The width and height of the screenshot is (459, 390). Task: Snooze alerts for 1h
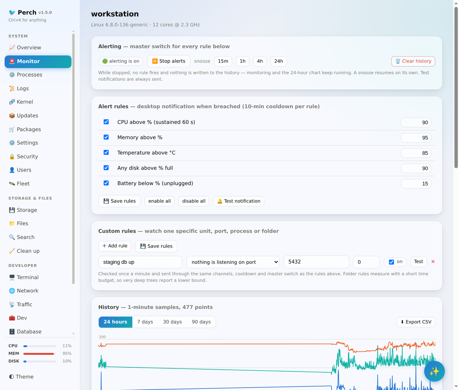(x=243, y=61)
